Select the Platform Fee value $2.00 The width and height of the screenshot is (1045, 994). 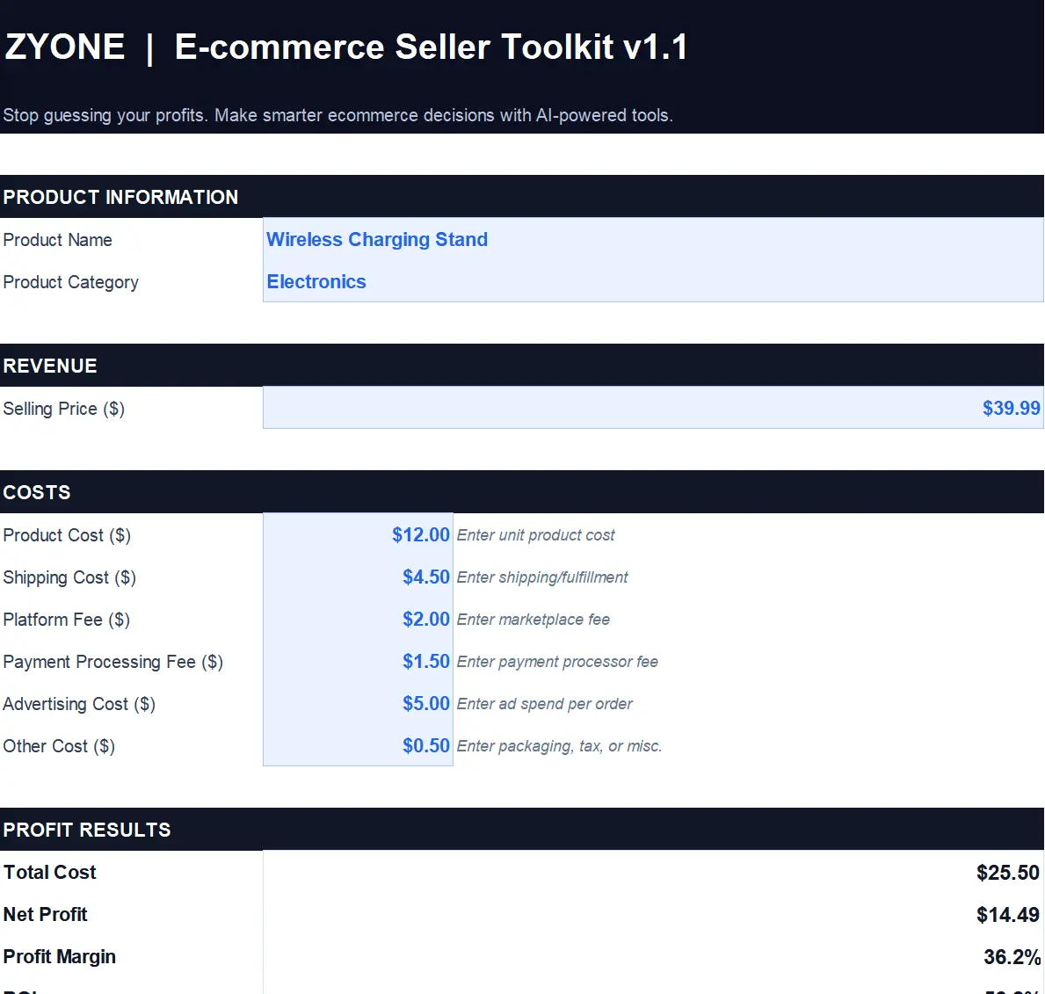pos(426,619)
